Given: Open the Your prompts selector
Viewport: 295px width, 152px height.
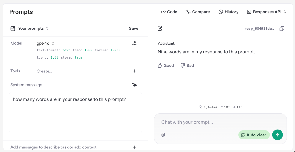Looking at the screenshot, I should (x=29, y=29).
